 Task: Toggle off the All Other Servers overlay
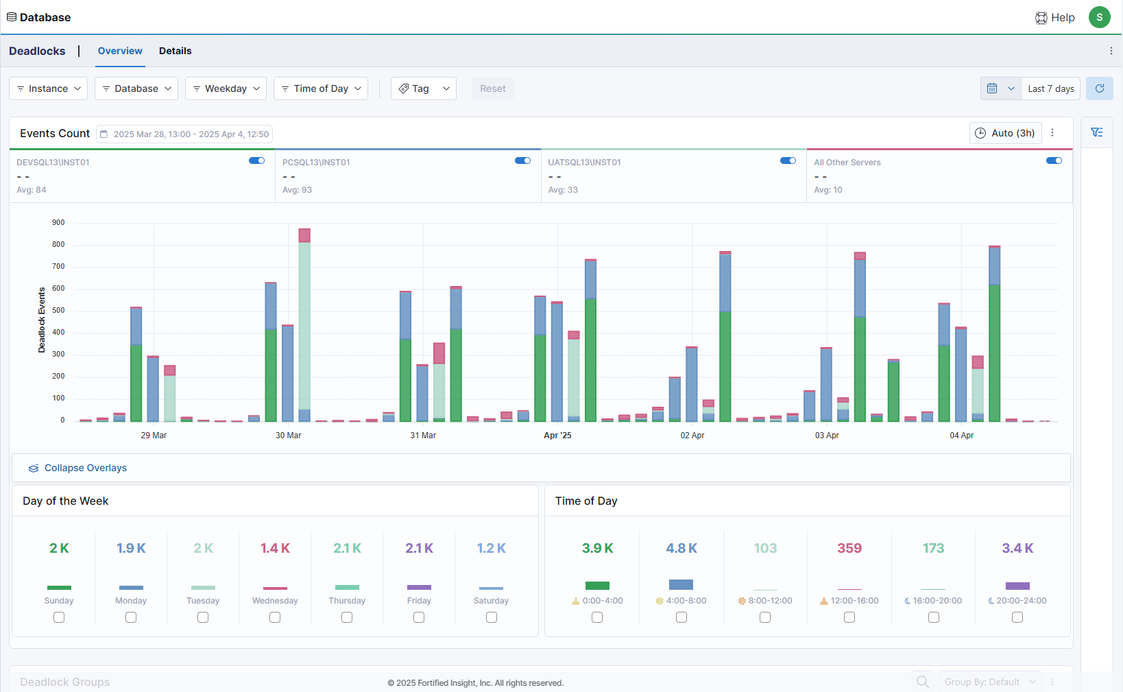[x=1054, y=160]
